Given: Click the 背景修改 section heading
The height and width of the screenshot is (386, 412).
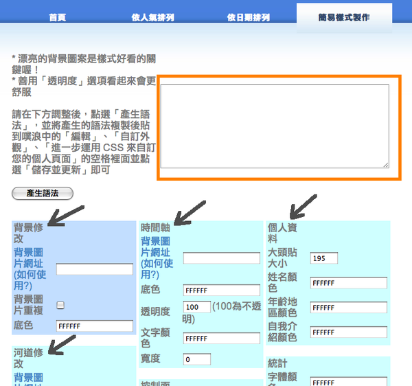Looking at the screenshot, I should click(x=28, y=233).
